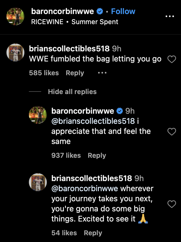
Task: Click the @brianscollectibles518 mention in the reply
Action: click(x=93, y=121)
